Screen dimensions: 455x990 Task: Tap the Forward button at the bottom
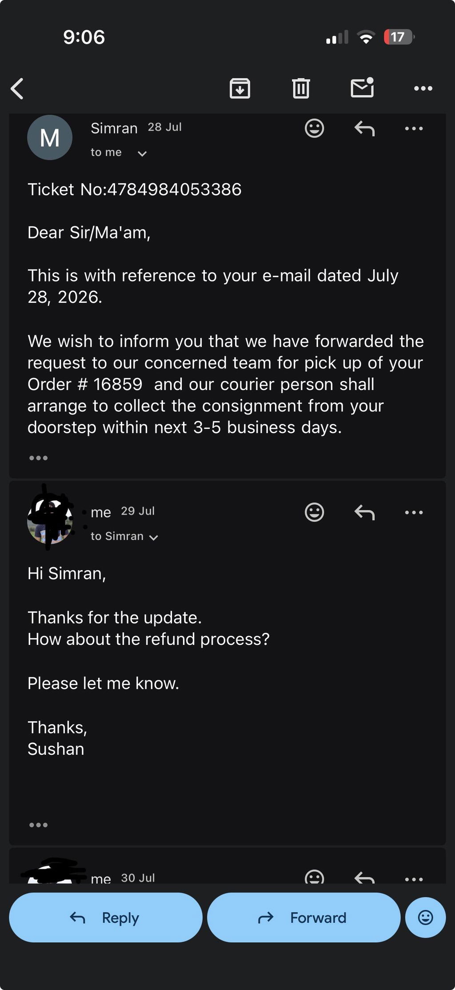coord(303,918)
